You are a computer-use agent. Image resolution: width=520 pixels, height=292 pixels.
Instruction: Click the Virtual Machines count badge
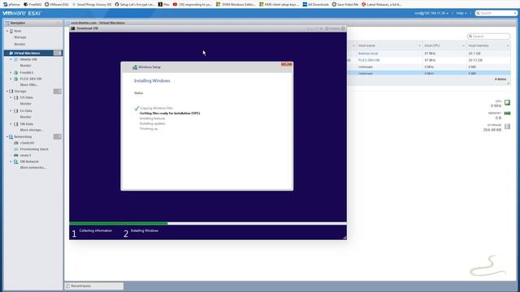58,53
